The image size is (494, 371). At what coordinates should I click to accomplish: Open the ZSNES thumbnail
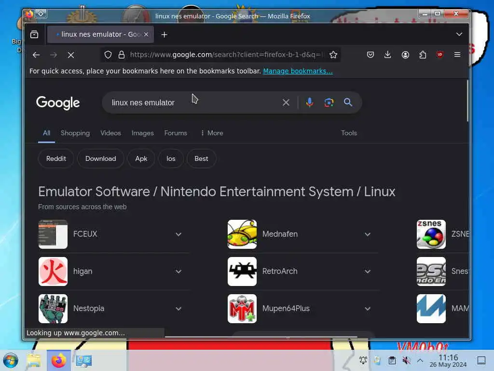click(x=431, y=234)
